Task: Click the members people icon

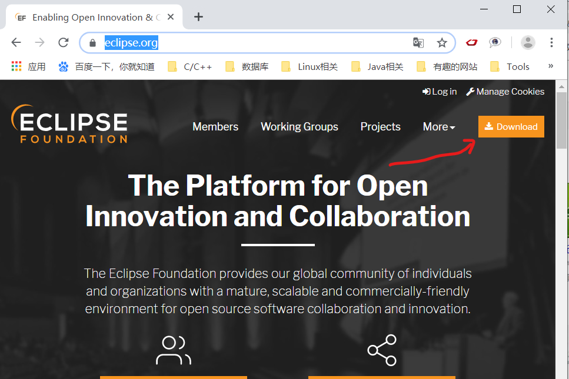Action: coord(174,350)
